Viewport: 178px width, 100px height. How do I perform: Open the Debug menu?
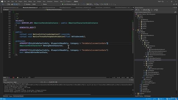30,1
